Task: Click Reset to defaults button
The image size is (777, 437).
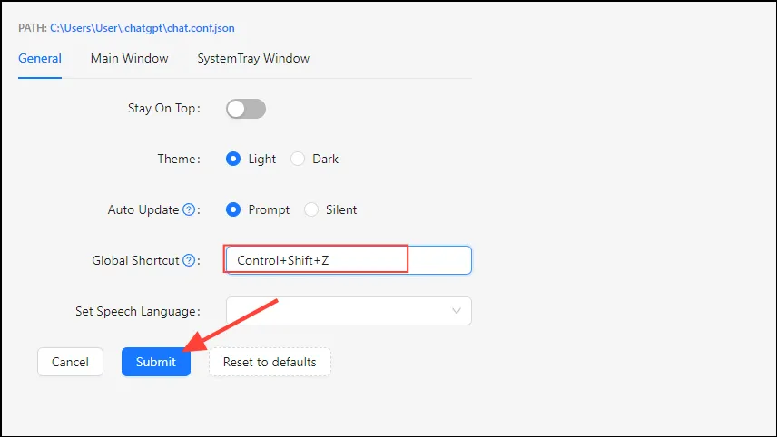Action: click(x=270, y=362)
